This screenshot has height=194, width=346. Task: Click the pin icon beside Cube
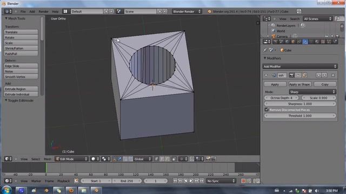[x=265, y=50]
